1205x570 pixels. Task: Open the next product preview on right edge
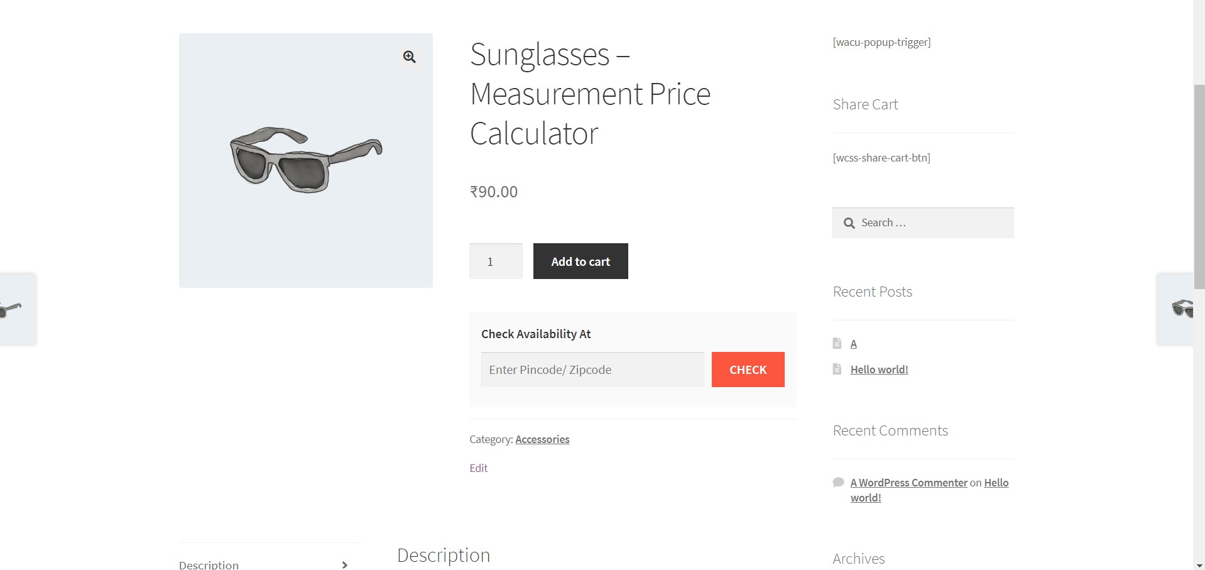(1181, 309)
